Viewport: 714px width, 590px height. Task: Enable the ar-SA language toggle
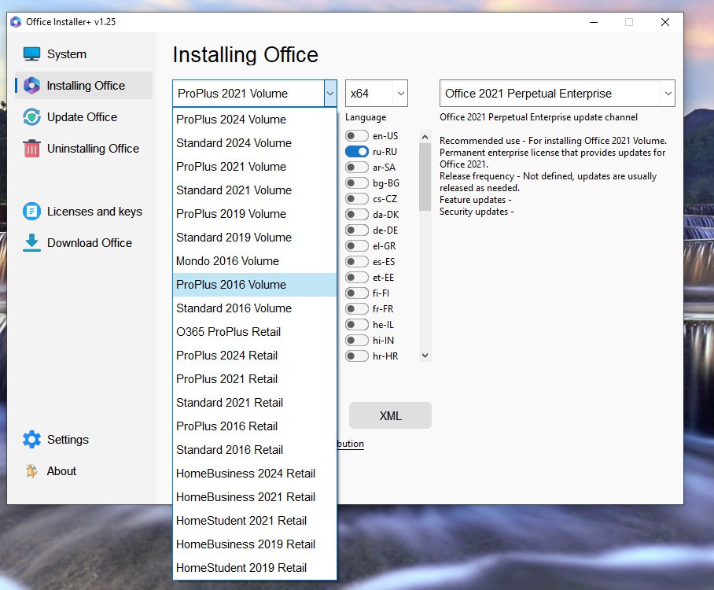coord(356,168)
